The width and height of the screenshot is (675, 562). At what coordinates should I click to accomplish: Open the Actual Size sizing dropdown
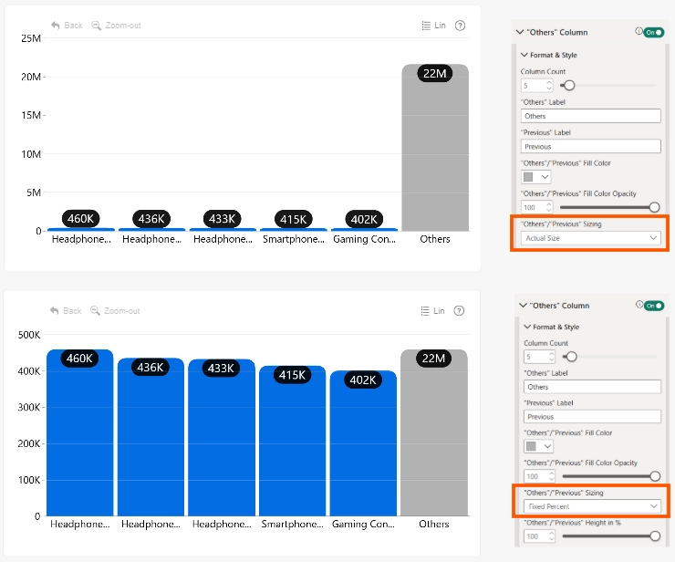[x=591, y=238]
